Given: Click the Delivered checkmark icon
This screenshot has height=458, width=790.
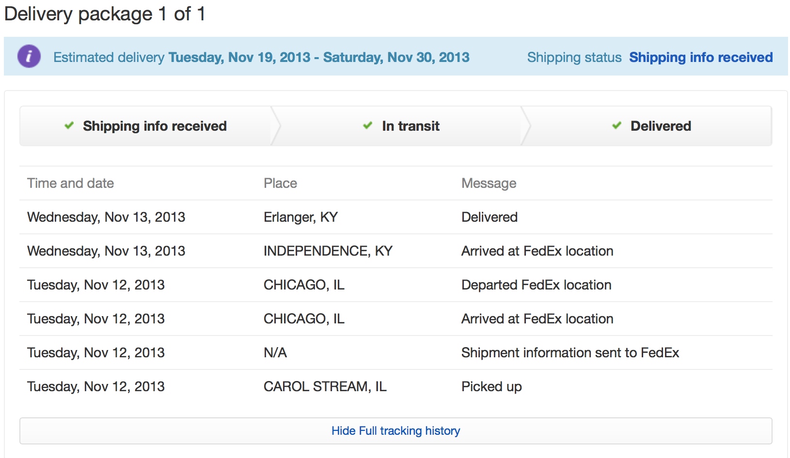Looking at the screenshot, I should 617,125.
